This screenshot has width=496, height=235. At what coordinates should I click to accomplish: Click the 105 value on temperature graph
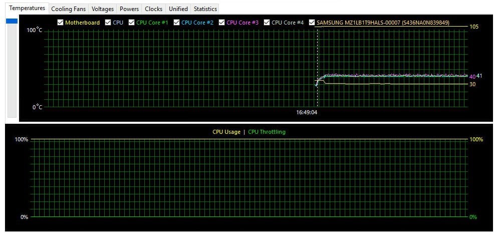pos(474,27)
